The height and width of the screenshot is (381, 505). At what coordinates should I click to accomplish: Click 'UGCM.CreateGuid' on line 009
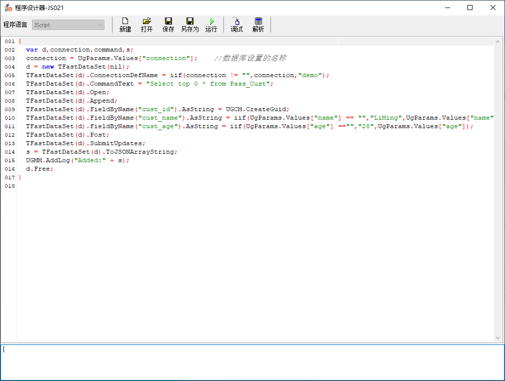[x=256, y=109]
